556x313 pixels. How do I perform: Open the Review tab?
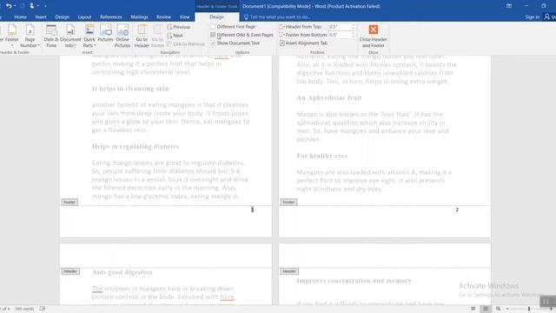(x=163, y=17)
